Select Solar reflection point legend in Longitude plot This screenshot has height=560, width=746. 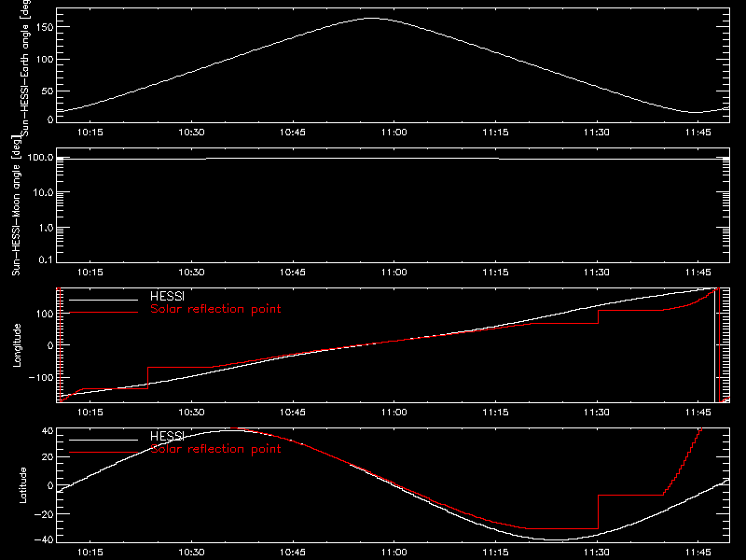point(215,309)
